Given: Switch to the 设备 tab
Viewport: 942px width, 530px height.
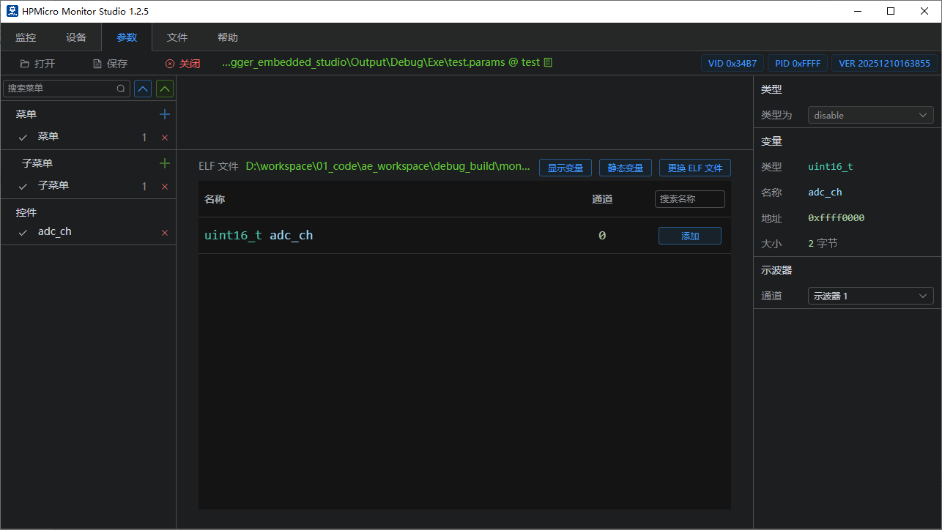Looking at the screenshot, I should pos(76,37).
